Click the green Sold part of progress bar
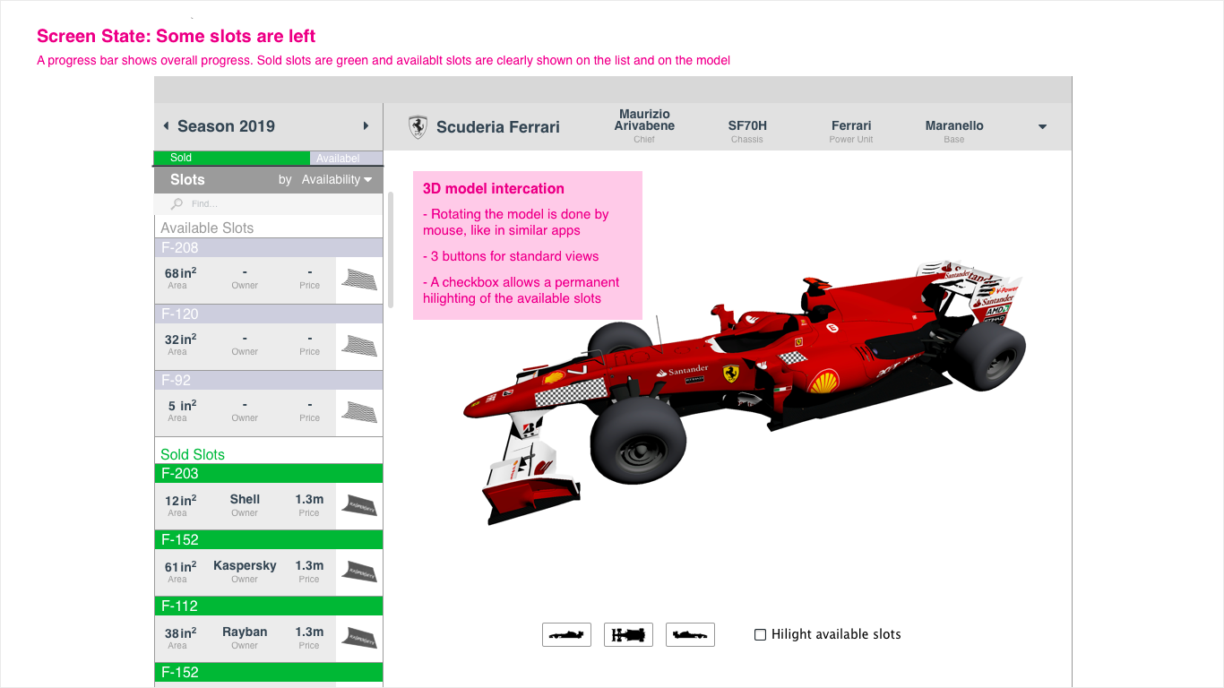Screen dimensions: 1224x688 click(232, 158)
